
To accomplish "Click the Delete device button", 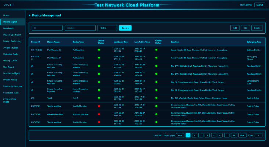I will pos(257,28).
